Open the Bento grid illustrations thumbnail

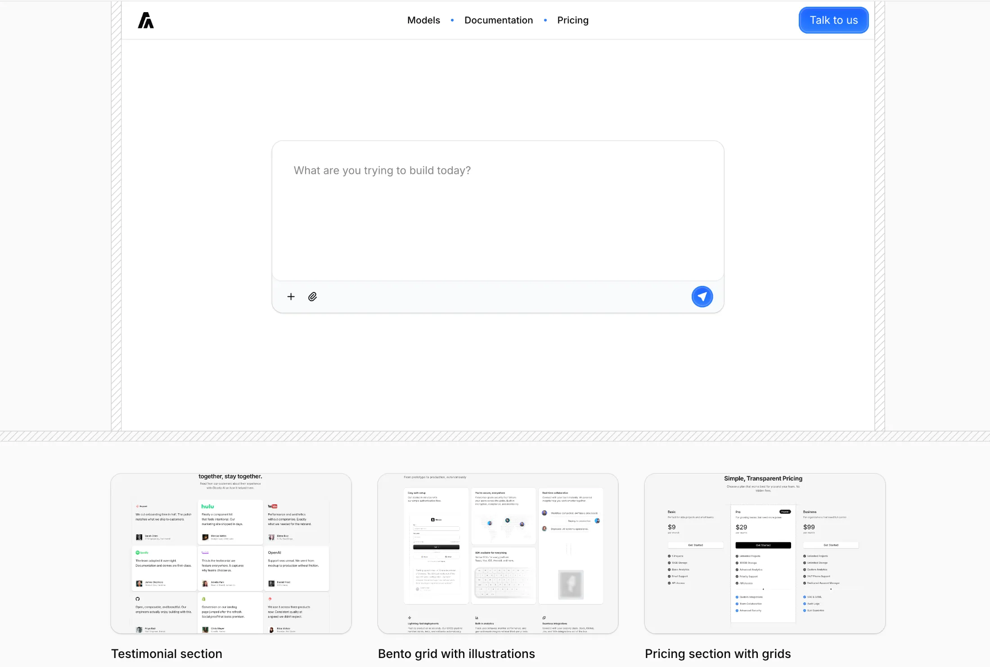tap(498, 553)
